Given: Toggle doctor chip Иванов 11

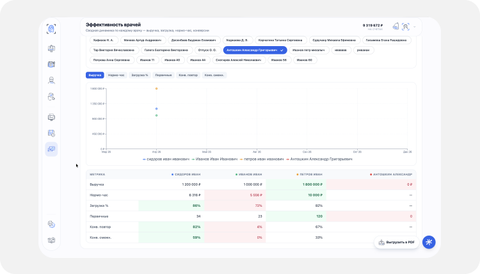Looking at the screenshot, I should coord(147,60).
